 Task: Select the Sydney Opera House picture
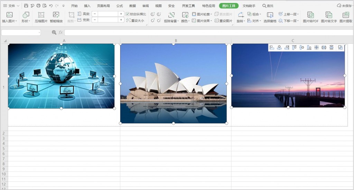[174, 83]
